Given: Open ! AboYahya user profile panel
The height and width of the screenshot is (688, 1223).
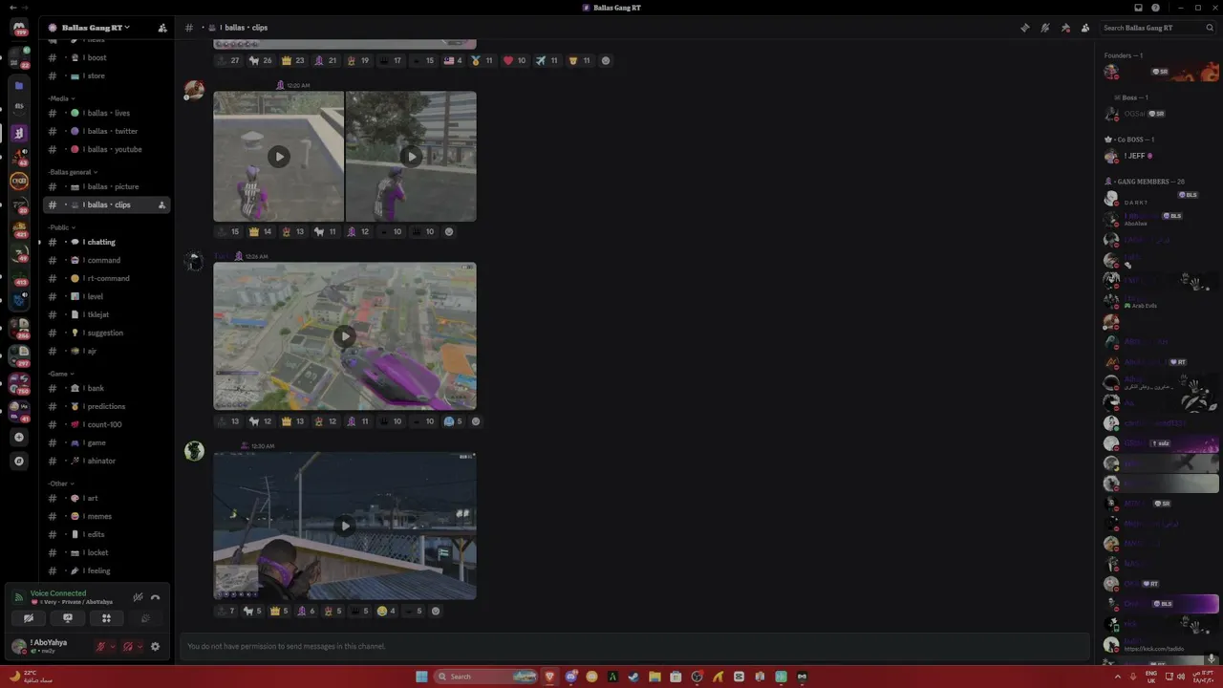Looking at the screenshot, I should pos(48,646).
